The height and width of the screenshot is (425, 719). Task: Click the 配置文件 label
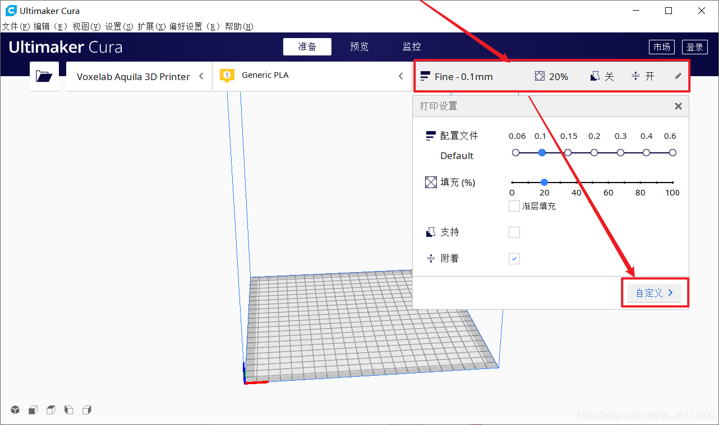coord(459,136)
